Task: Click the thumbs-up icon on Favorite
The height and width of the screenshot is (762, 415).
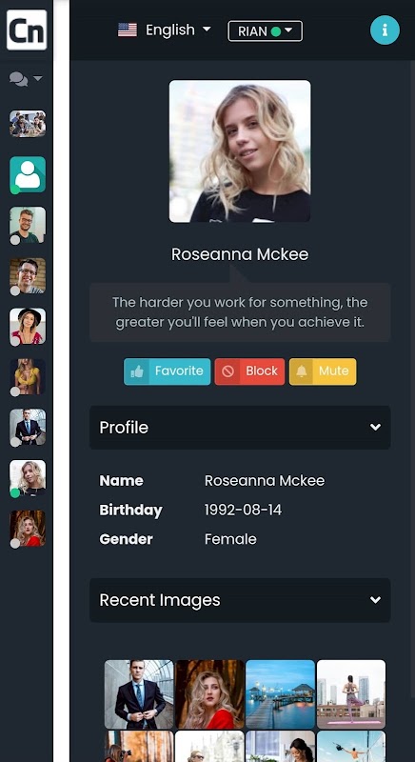Action: [x=137, y=371]
